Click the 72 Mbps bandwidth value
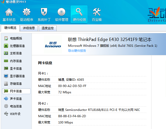 [65, 92]
